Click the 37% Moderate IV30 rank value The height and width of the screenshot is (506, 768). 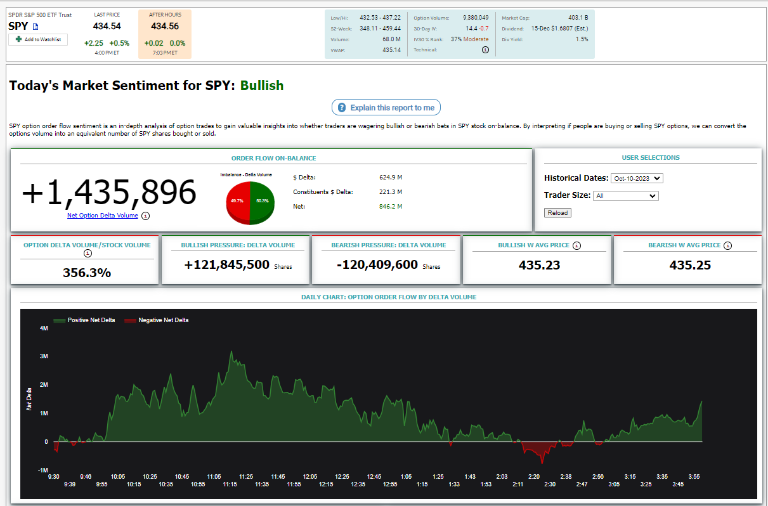469,39
